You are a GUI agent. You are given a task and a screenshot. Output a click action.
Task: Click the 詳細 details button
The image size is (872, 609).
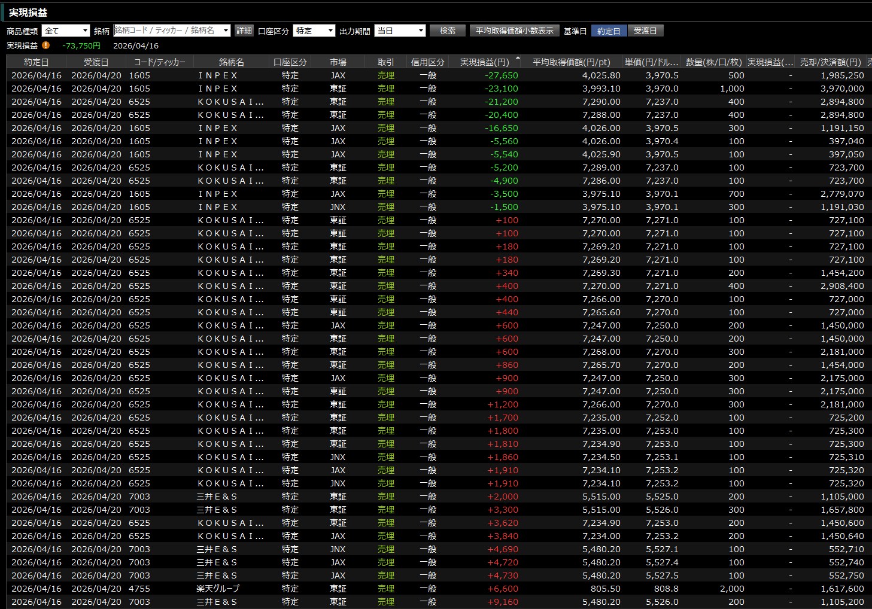click(244, 31)
